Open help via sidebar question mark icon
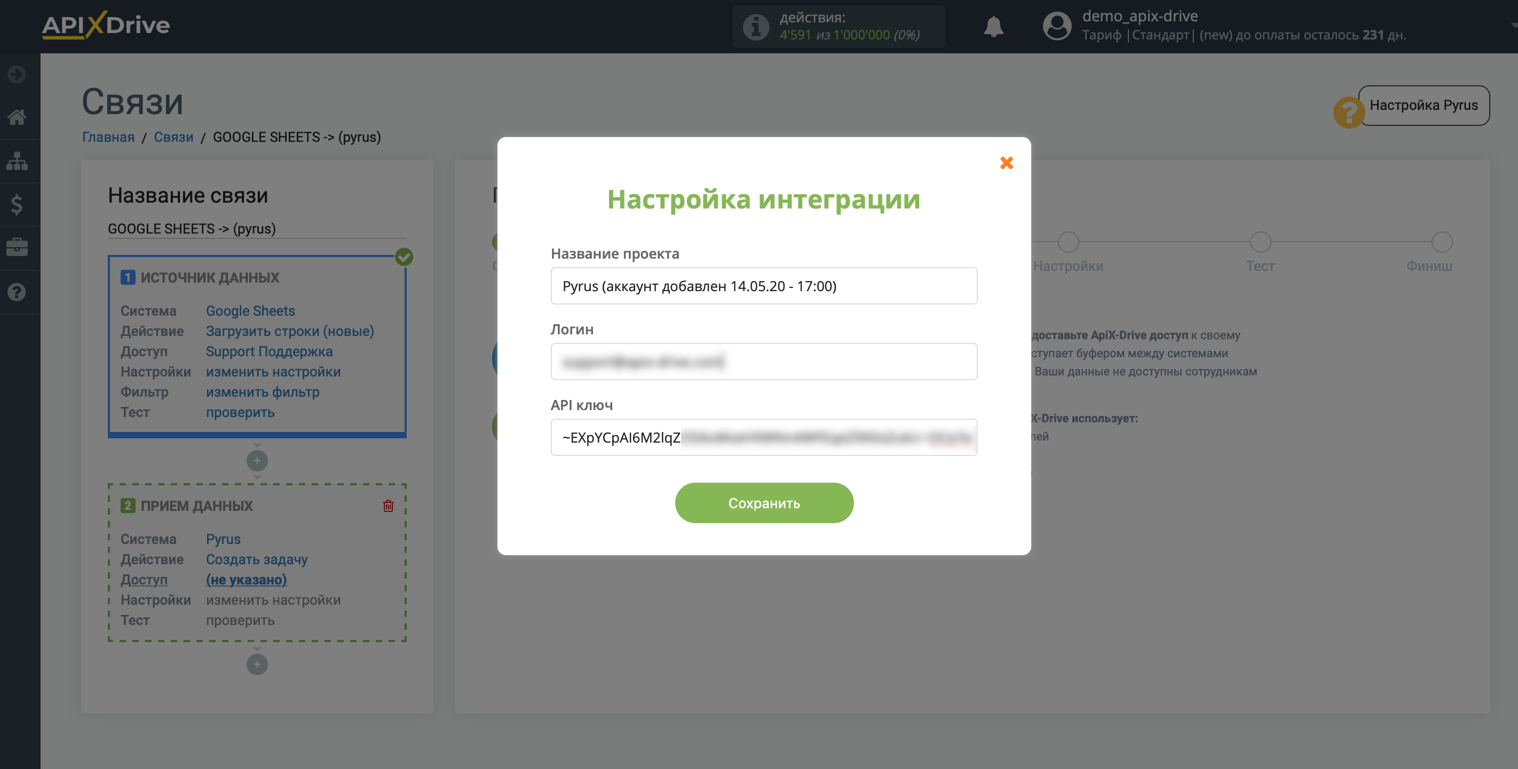The image size is (1518, 769). click(x=17, y=292)
